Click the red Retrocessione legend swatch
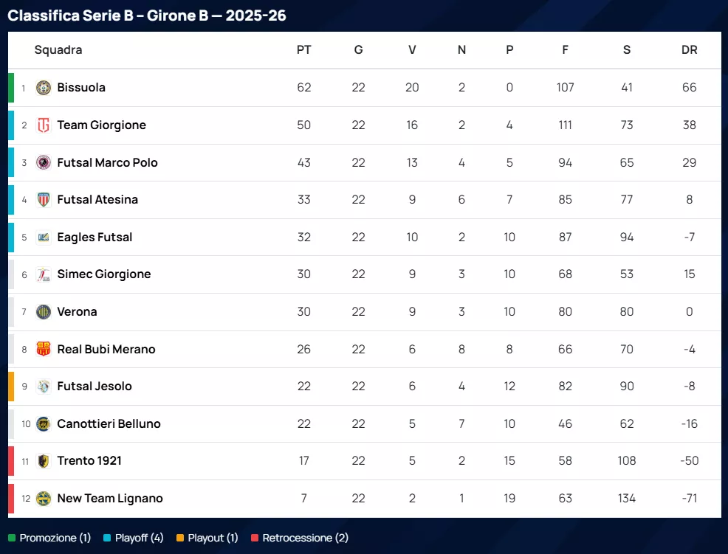This screenshot has height=554, width=728. click(255, 539)
